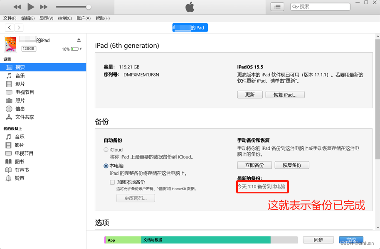Open the 帮助(H) menu

coord(103,18)
